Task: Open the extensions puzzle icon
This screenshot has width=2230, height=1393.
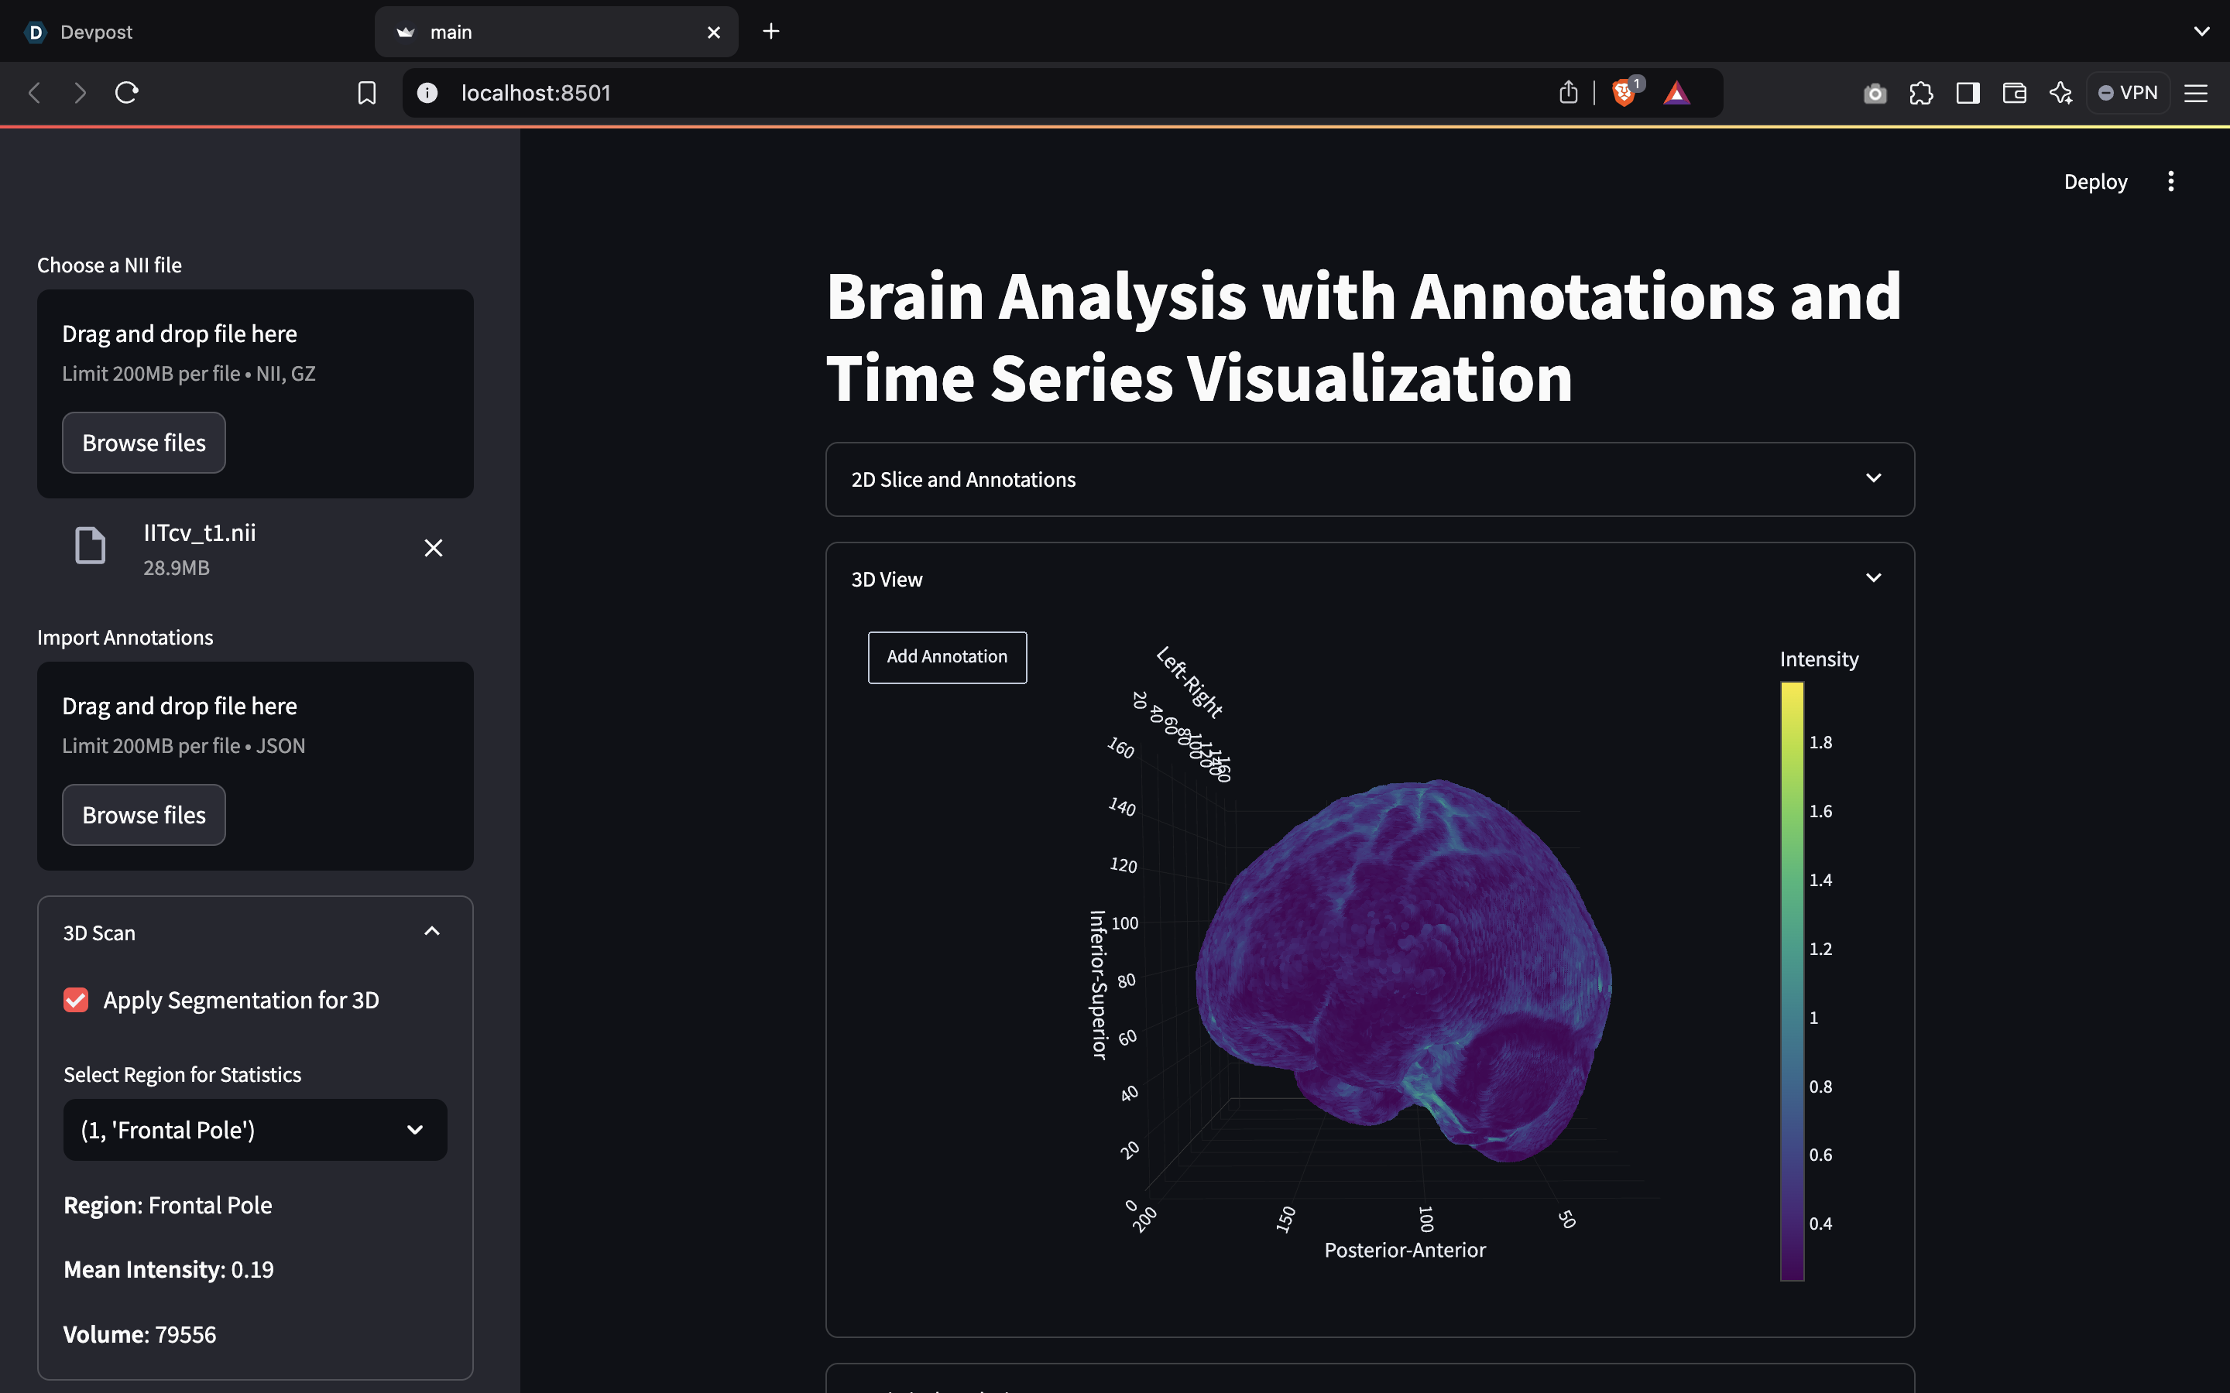Action: click(x=1921, y=93)
